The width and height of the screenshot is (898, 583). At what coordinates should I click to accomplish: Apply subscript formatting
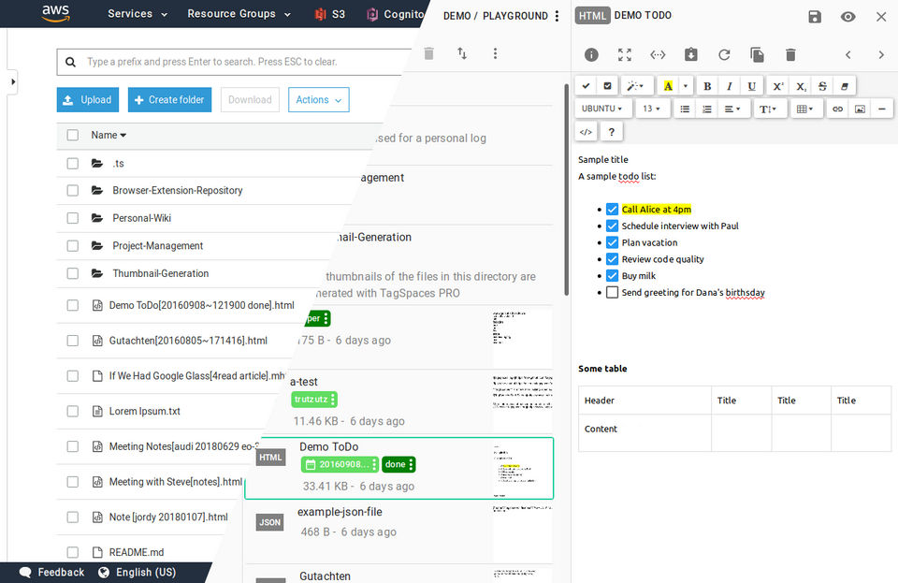pyautogui.click(x=801, y=86)
